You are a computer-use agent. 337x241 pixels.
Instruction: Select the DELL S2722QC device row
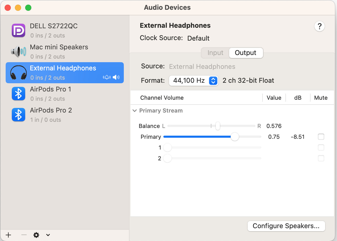click(x=65, y=31)
